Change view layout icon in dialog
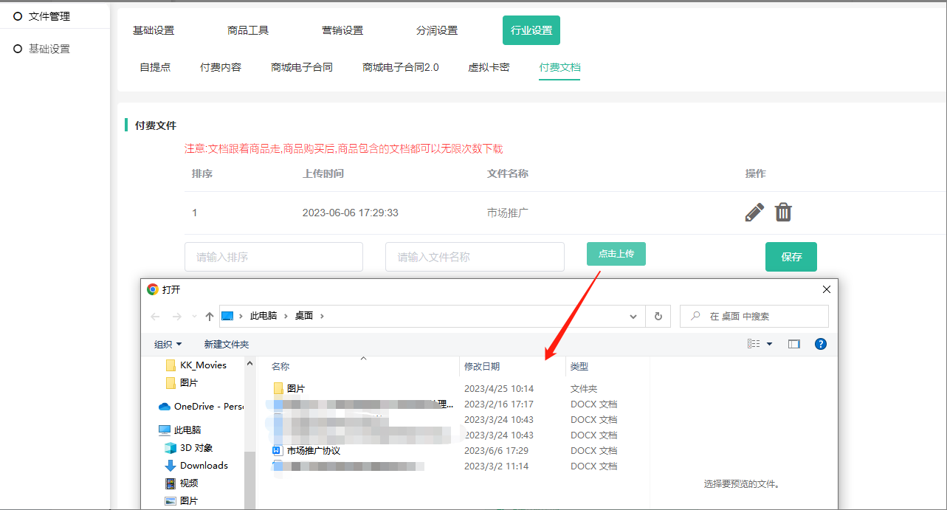 [x=754, y=344]
